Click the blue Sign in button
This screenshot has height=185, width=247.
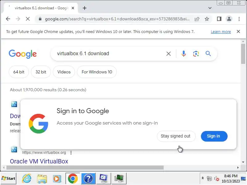[214, 136]
